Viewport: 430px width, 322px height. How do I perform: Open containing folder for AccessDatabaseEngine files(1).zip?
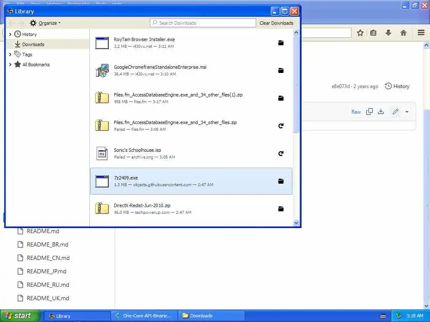point(281,98)
